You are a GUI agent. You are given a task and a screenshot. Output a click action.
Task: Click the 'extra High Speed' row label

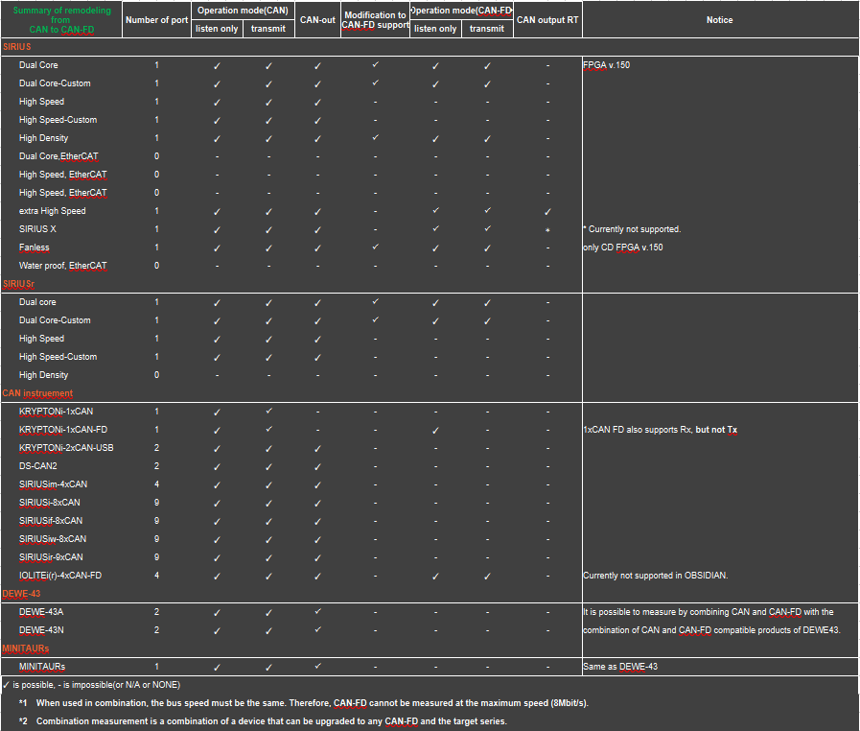[53, 211]
